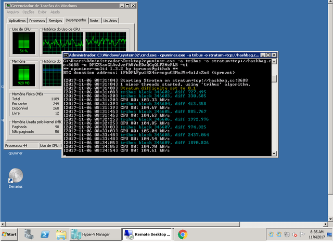Maximize the cmd.exe window
333x249 pixels.
[x=268, y=56]
